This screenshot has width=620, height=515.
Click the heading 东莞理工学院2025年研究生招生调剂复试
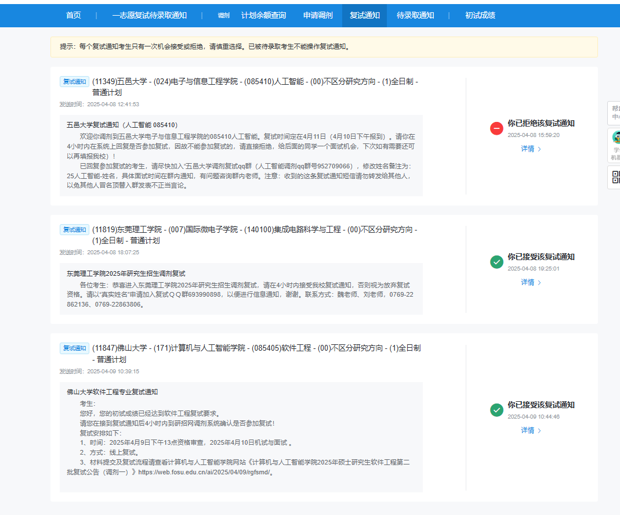(126, 273)
